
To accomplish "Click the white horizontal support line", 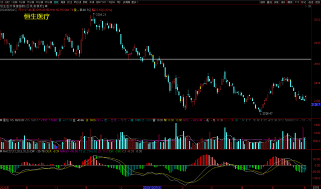I will [x=155, y=59].
